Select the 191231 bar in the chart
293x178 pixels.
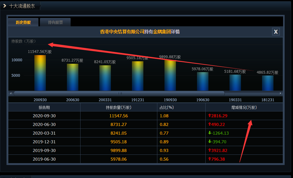point(138,76)
